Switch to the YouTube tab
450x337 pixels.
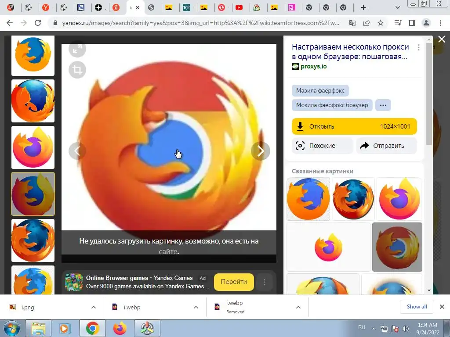coord(239,8)
